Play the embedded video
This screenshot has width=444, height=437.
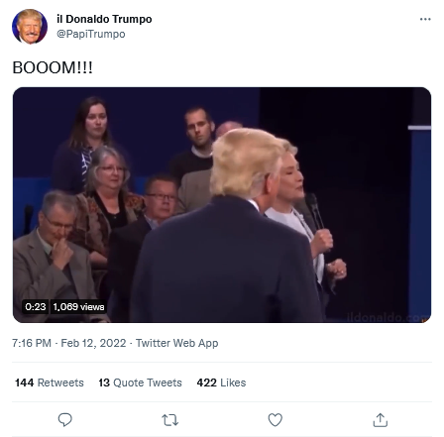pyautogui.click(x=222, y=205)
